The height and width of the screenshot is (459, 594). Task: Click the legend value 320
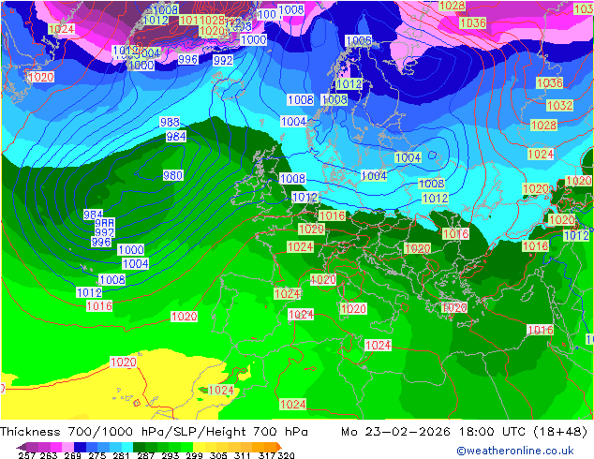286,455
